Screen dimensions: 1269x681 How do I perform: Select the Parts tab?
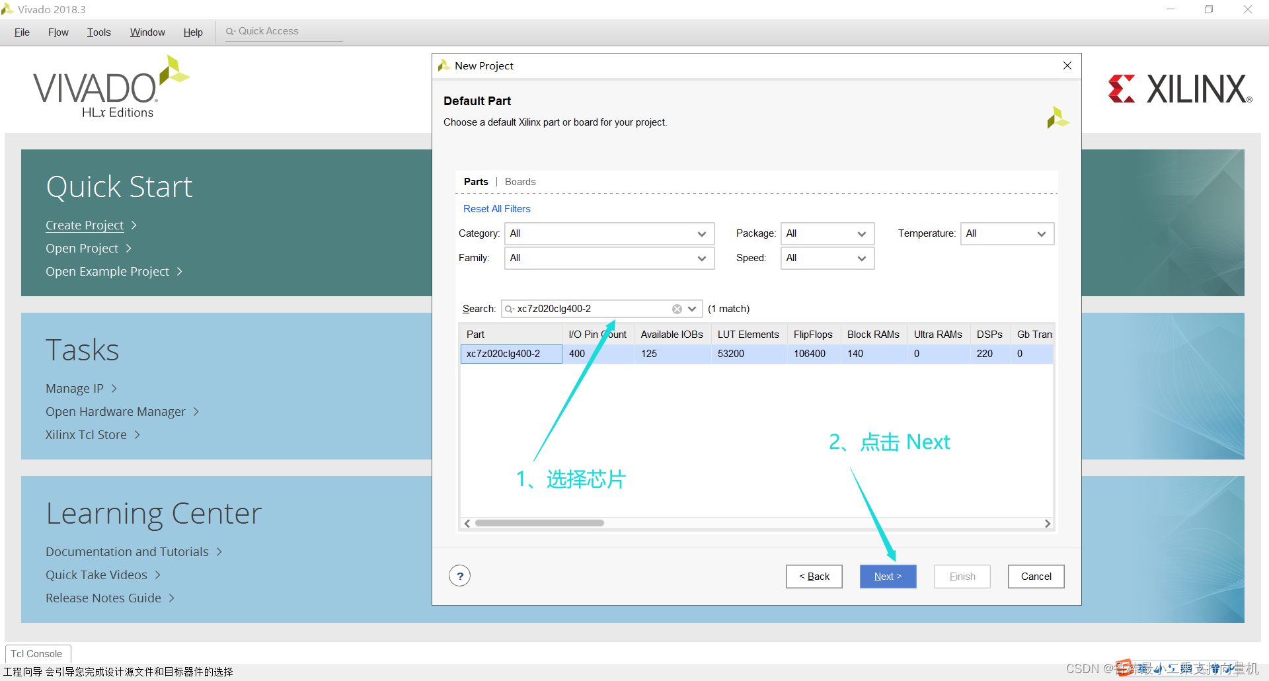[476, 182]
